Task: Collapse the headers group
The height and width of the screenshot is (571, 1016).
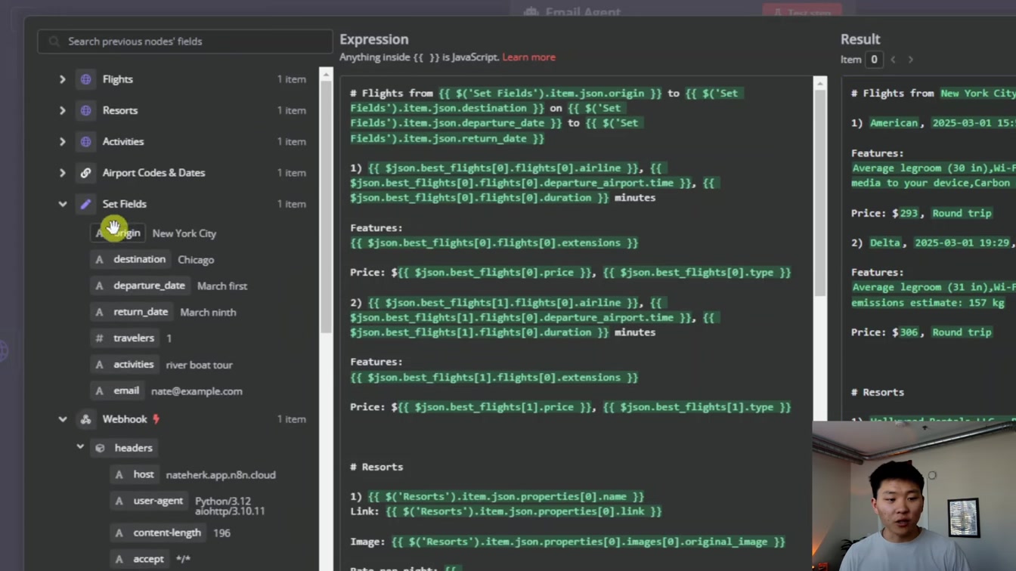Action: [80, 447]
